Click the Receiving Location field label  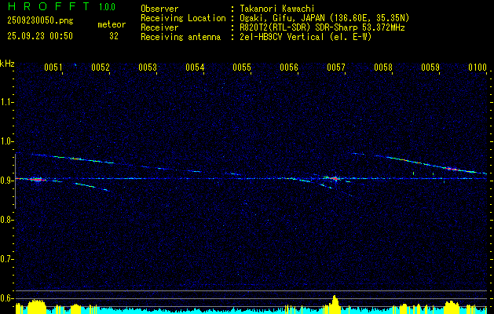[183, 18]
